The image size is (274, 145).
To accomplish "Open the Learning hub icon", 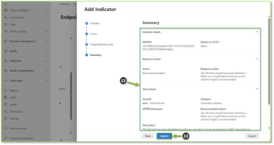I will [x=6, y=17].
